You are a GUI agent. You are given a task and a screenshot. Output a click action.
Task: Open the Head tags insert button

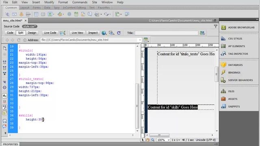coord(97,14)
